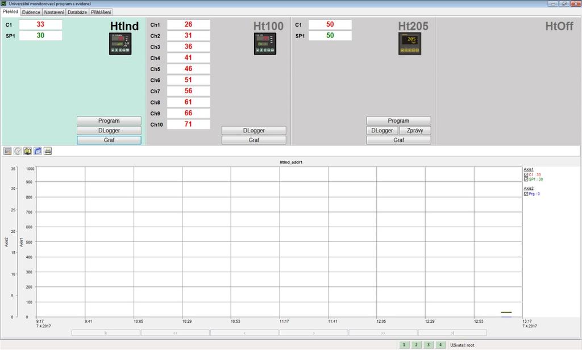Click the Ht100 Ch9 value 66
582x350 pixels.
[x=188, y=113]
